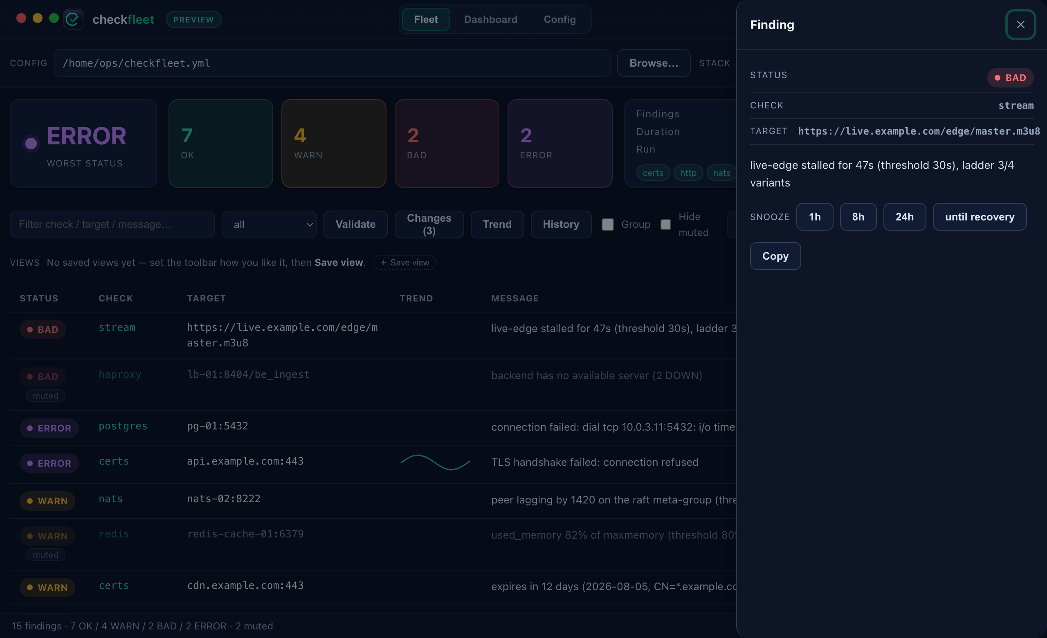This screenshot has width=1047, height=638.
Task: Click the findings summary in status bar
Action: pyautogui.click(x=142, y=626)
